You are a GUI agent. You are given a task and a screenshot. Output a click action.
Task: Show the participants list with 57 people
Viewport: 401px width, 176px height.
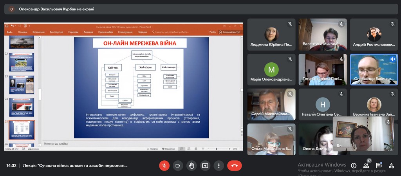(x=366, y=165)
